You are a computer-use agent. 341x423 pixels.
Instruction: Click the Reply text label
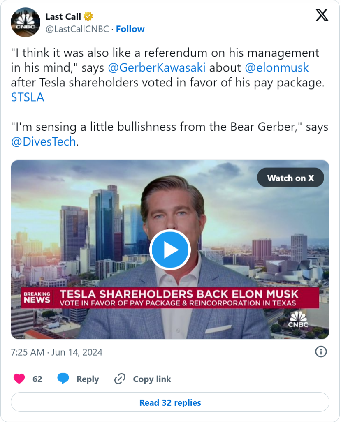(88, 379)
